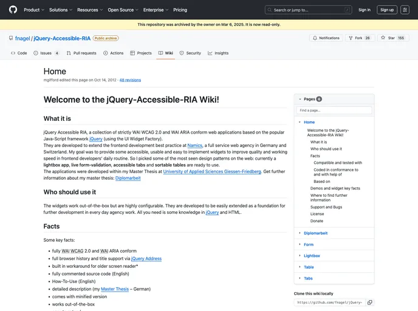This screenshot has width=418, height=311.
Task: Expand the Lightbox page arrow
Action: pyautogui.click(x=300, y=256)
